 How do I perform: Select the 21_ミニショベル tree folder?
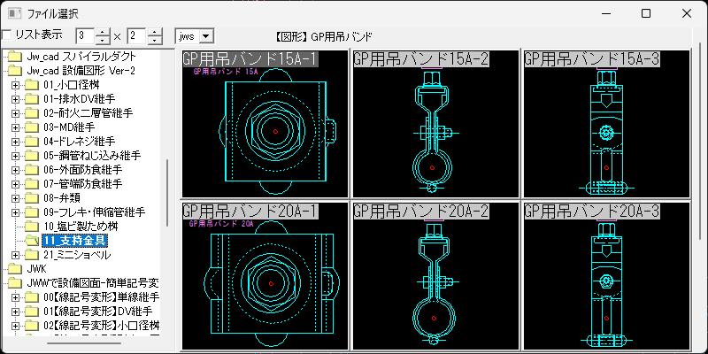[x=77, y=255]
